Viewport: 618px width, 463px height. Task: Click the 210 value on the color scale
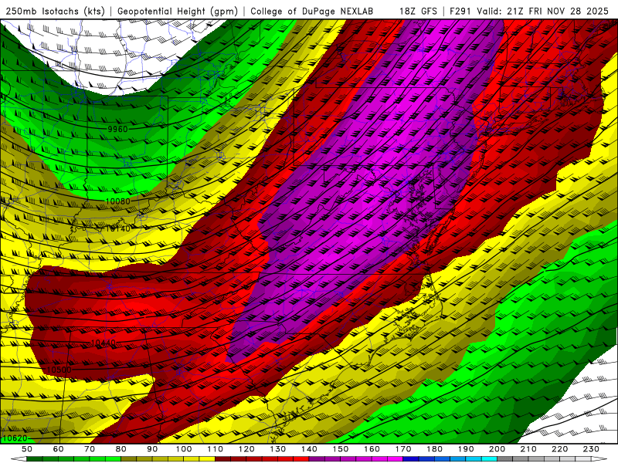(x=528, y=449)
